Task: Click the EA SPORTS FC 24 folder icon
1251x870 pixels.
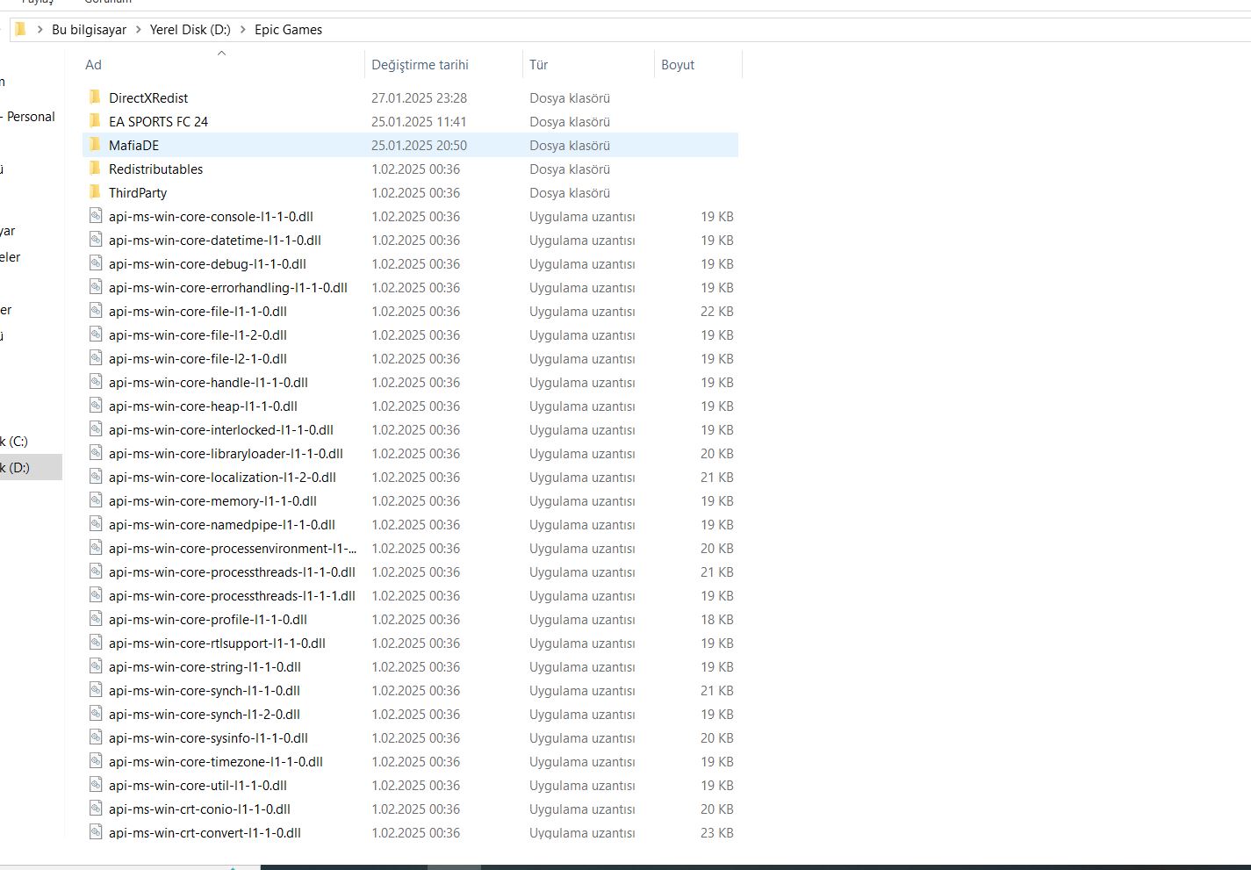Action: [95, 121]
